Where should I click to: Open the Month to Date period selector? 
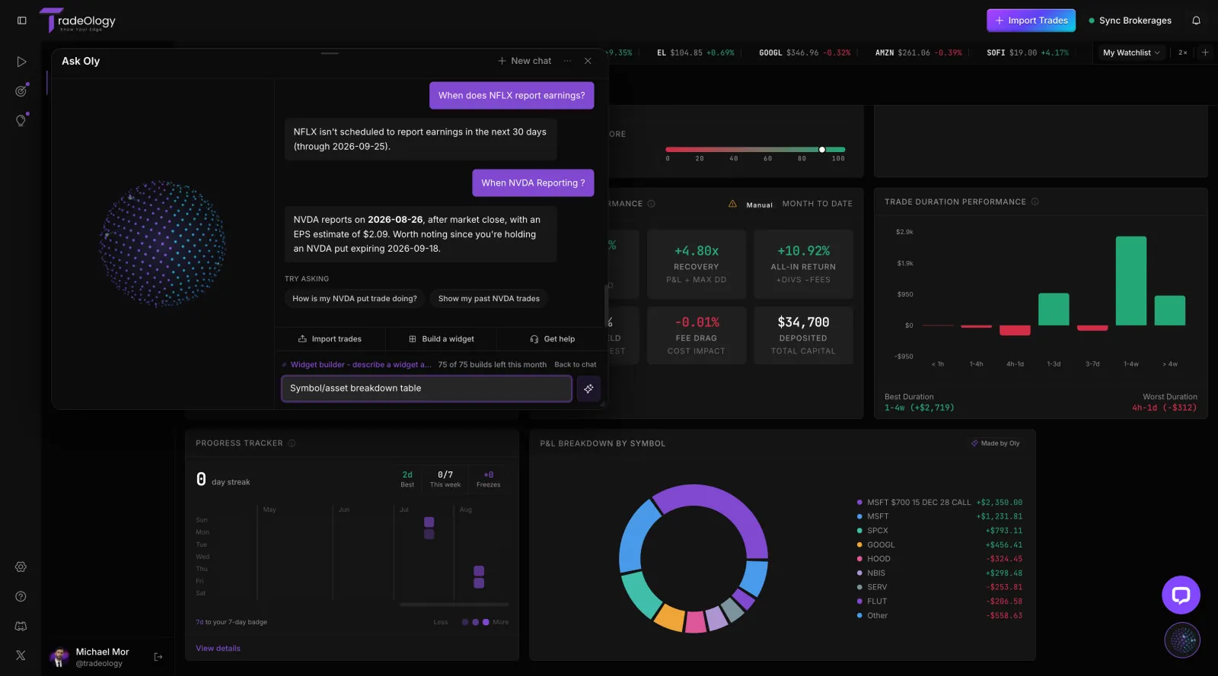coord(817,204)
